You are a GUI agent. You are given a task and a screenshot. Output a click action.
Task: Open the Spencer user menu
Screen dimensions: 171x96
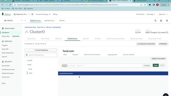coord(163,14)
